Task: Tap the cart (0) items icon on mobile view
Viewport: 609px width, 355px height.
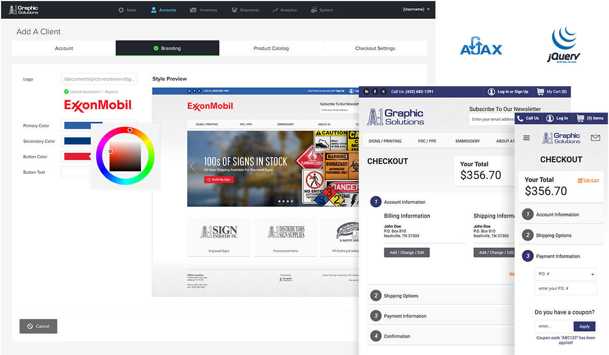Action: pyautogui.click(x=581, y=118)
